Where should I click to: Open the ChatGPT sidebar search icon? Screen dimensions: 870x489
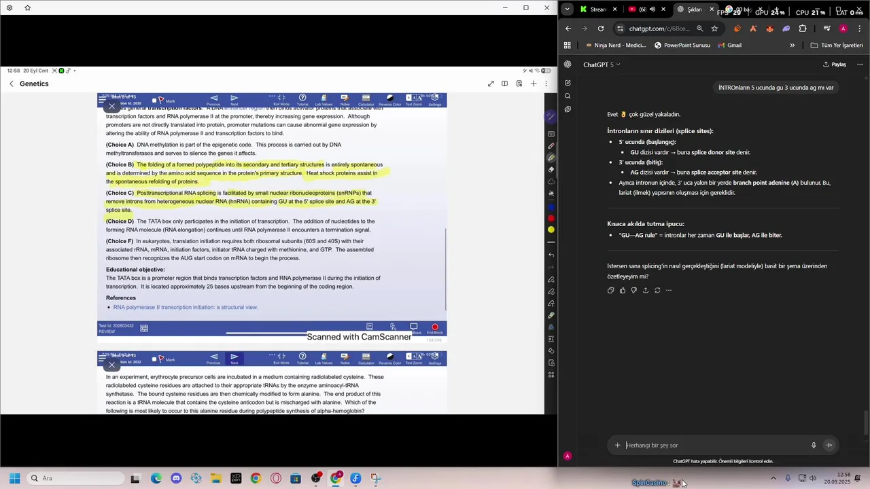(x=568, y=96)
